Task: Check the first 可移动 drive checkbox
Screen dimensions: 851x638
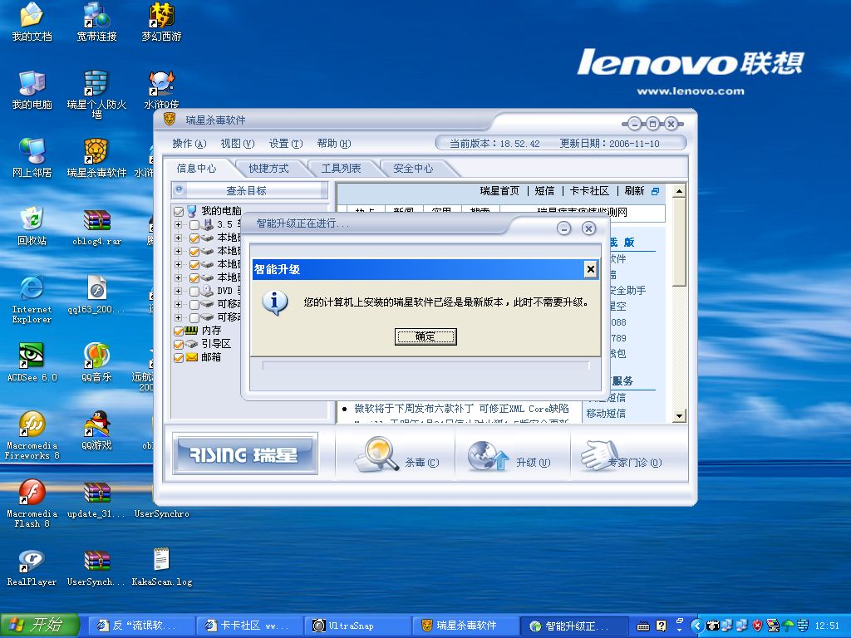Action: click(x=194, y=304)
